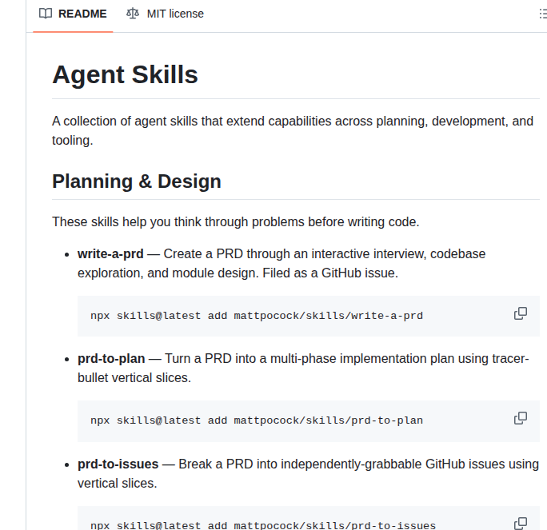Click the Agent Skills heading

coord(125,74)
